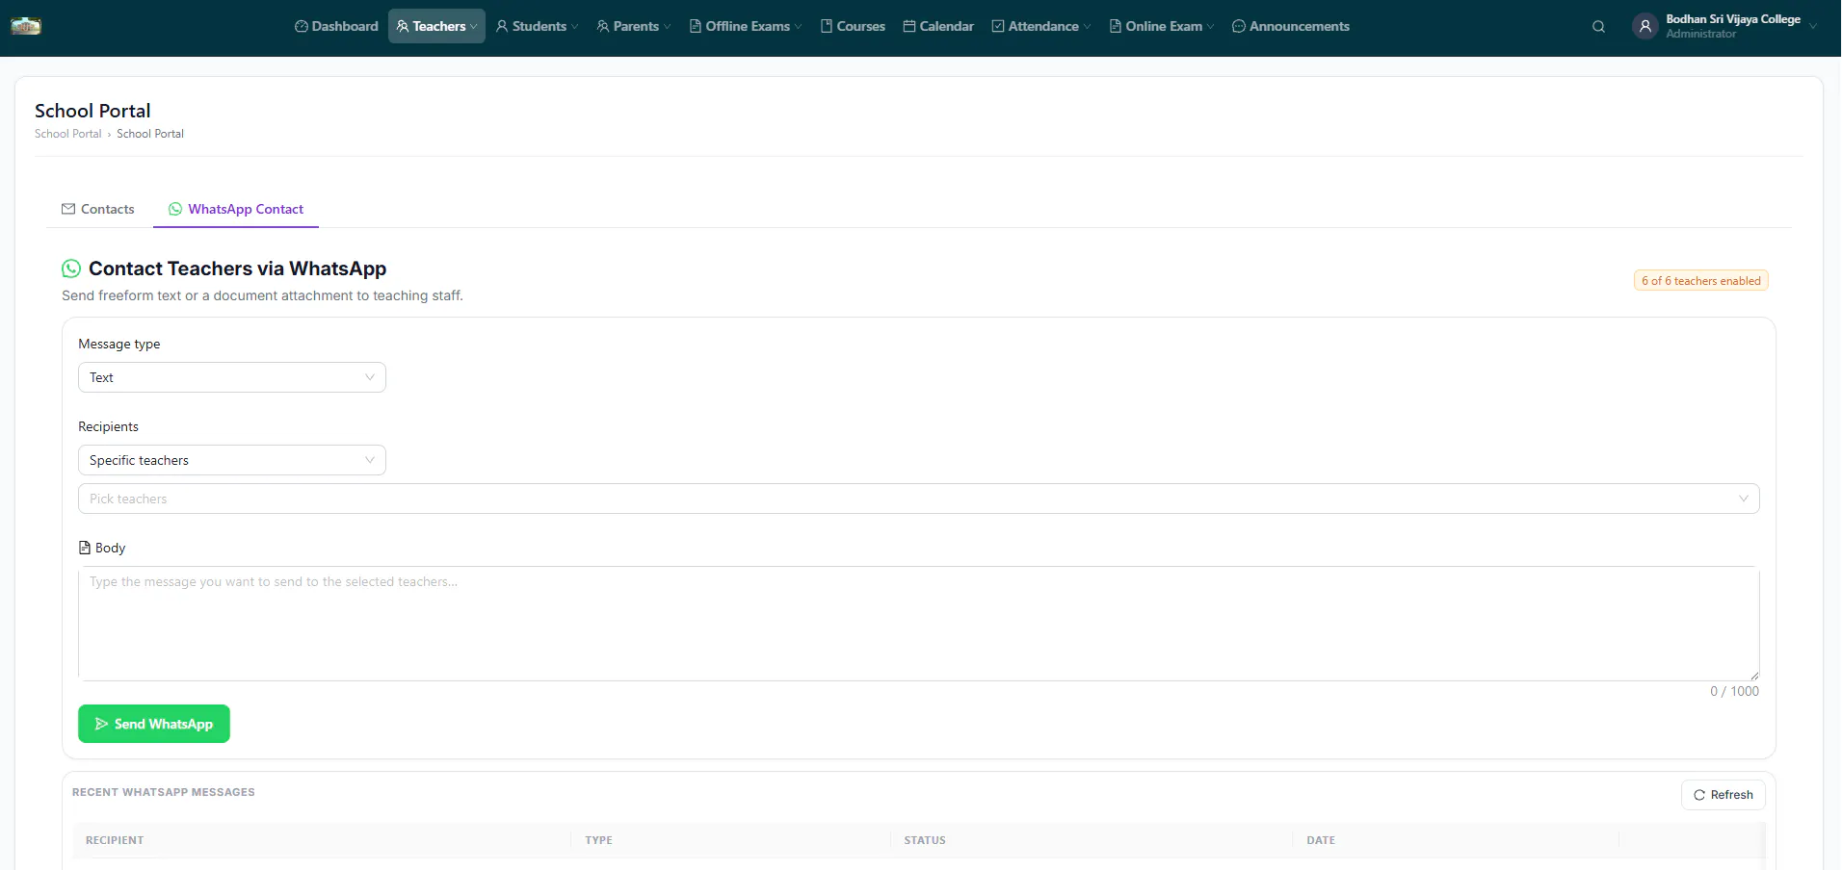Viewport: 1842px width, 870px height.
Task: Open the Dashboard page
Action: point(336,26)
